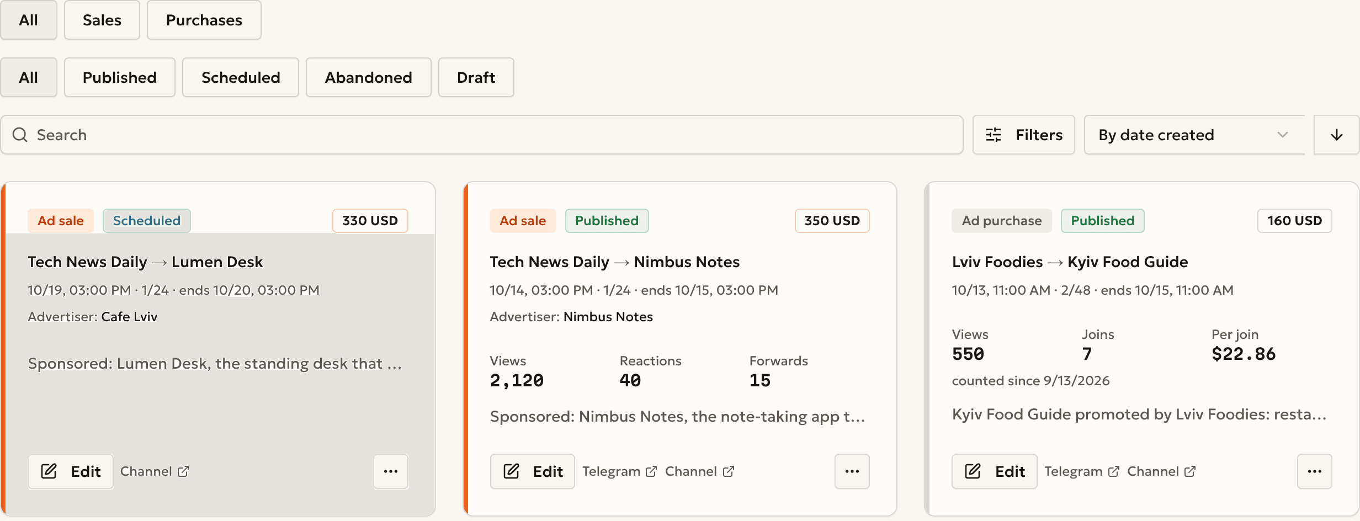Click the pencil icon on Nimbus Notes Edit button
The image size is (1360, 521).
tap(511, 471)
